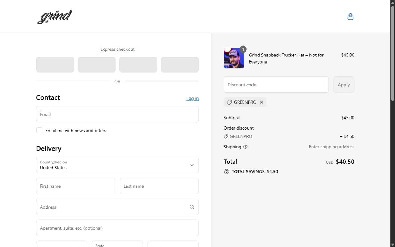Screen dimensions: 395x247
Task: Click the scrollbar down arrow
Action: [393, 245]
